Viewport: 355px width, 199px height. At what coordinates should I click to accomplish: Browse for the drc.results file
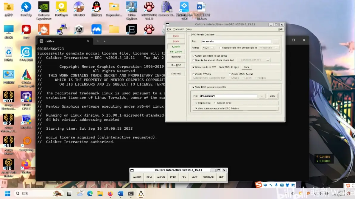[x=275, y=42]
